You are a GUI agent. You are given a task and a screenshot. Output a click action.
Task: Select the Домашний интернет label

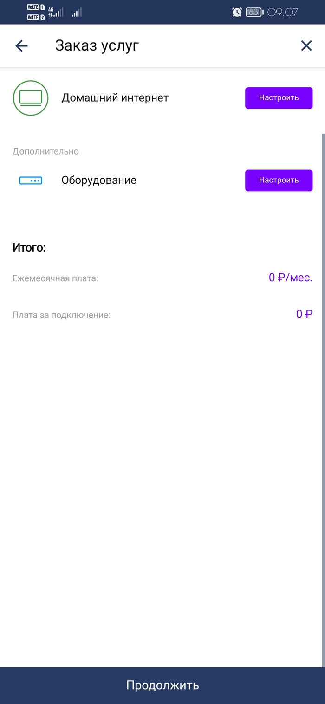click(115, 98)
